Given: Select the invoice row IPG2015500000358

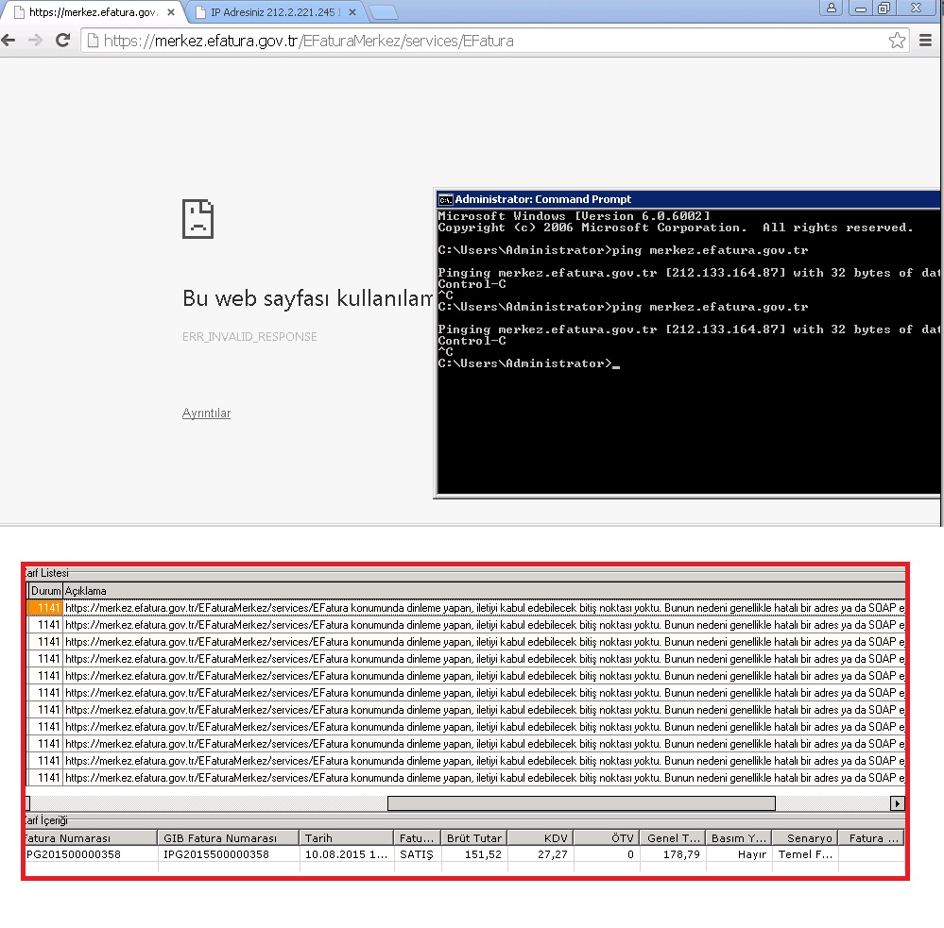Looking at the screenshot, I should pyautogui.click(x=216, y=854).
